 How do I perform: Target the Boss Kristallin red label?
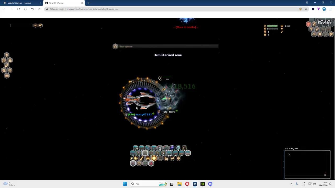(x=186, y=27)
